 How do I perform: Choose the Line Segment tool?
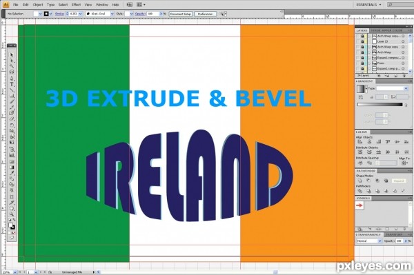click(x=12, y=90)
